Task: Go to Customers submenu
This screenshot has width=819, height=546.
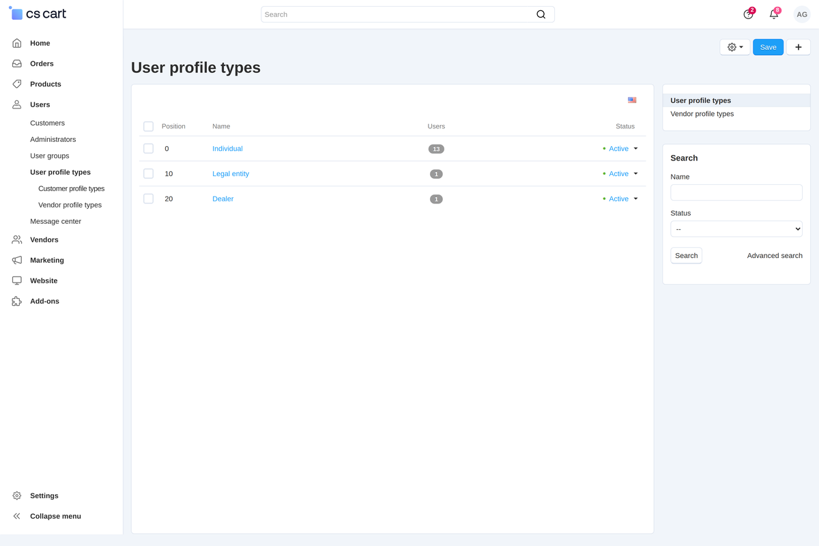Action: coord(48,123)
